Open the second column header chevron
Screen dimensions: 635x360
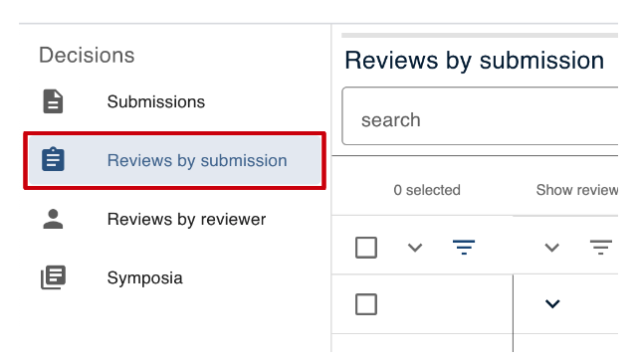[552, 248]
